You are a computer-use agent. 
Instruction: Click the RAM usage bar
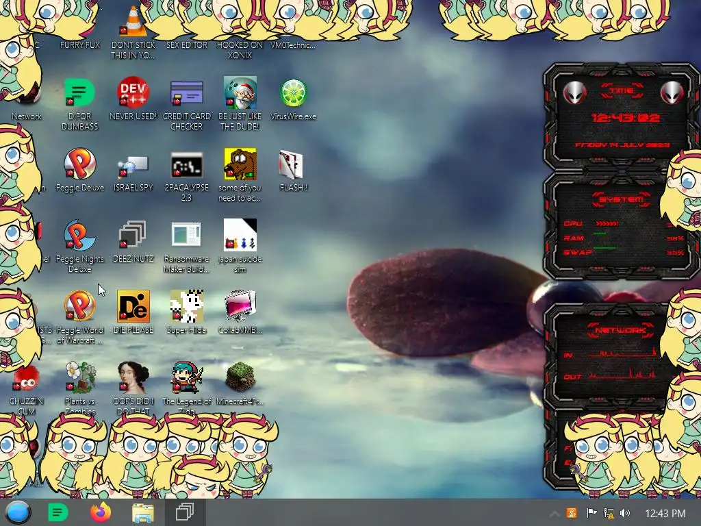pyautogui.click(x=600, y=234)
